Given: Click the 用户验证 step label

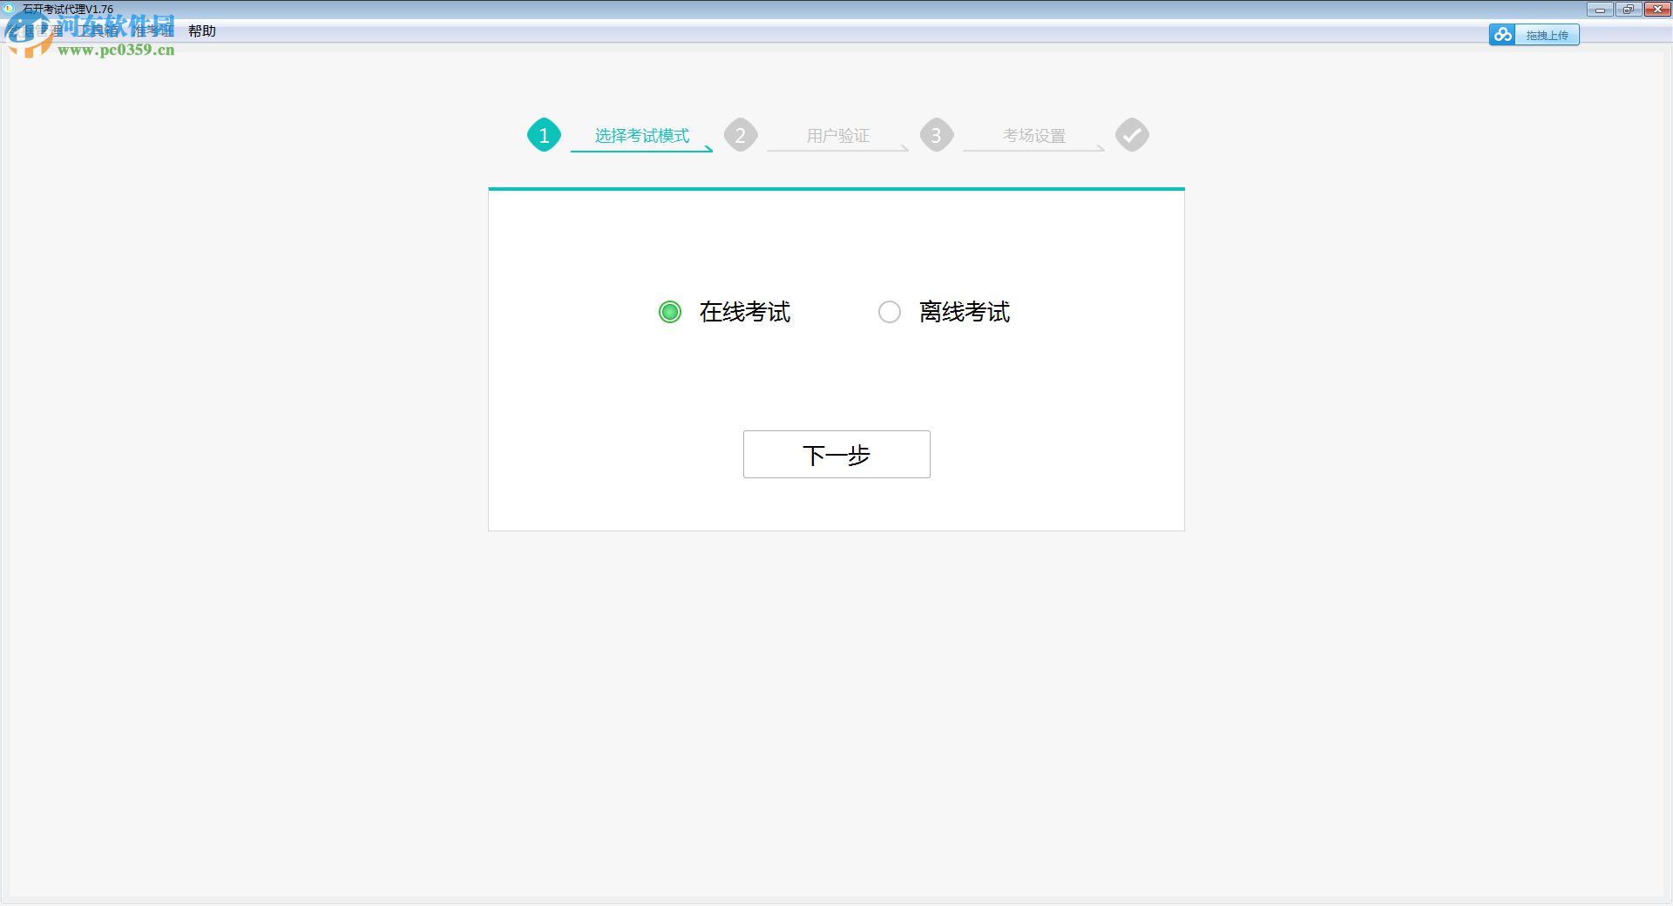Looking at the screenshot, I should tap(838, 136).
